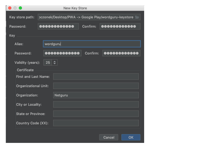Decrease validity years with down arrow
This screenshot has width=201, height=149.
coord(54,64)
